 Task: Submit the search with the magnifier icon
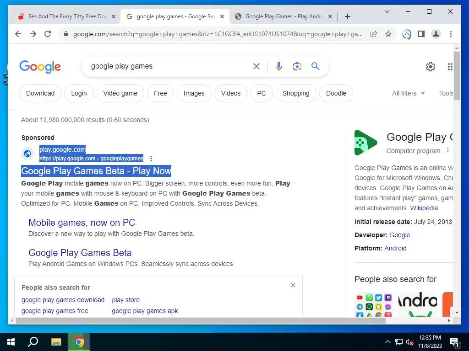pos(315,66)
